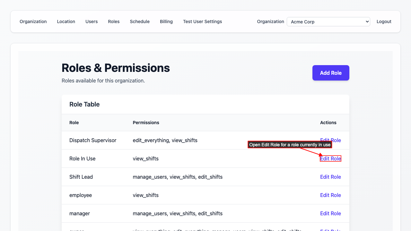The width and height of the screenshot is (411, 231).
Task: Open Edit Role for manager
Action: (330, 213)
